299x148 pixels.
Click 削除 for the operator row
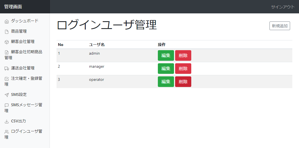183,82
